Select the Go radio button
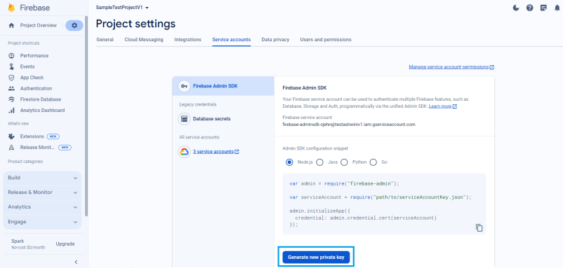 [373, 162]
